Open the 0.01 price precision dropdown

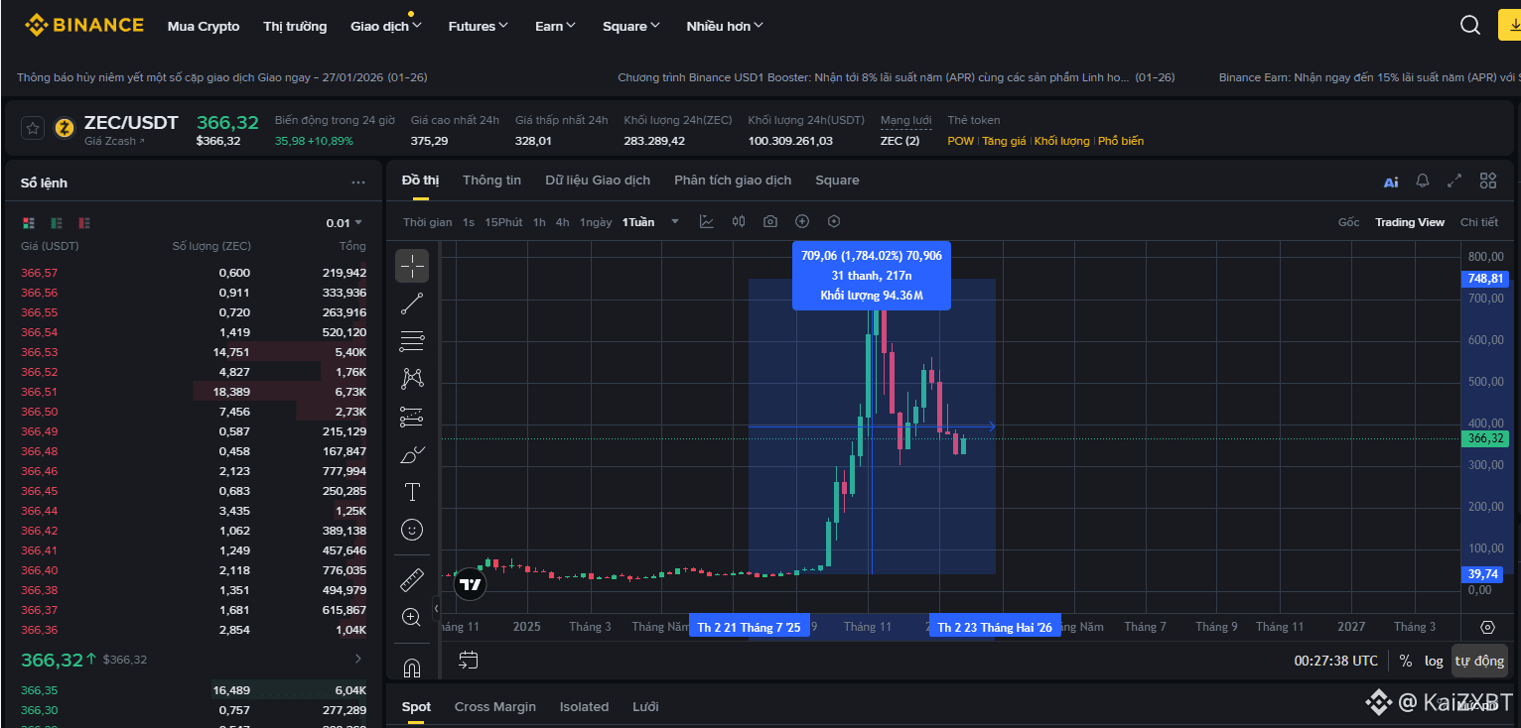pos(345,223)
